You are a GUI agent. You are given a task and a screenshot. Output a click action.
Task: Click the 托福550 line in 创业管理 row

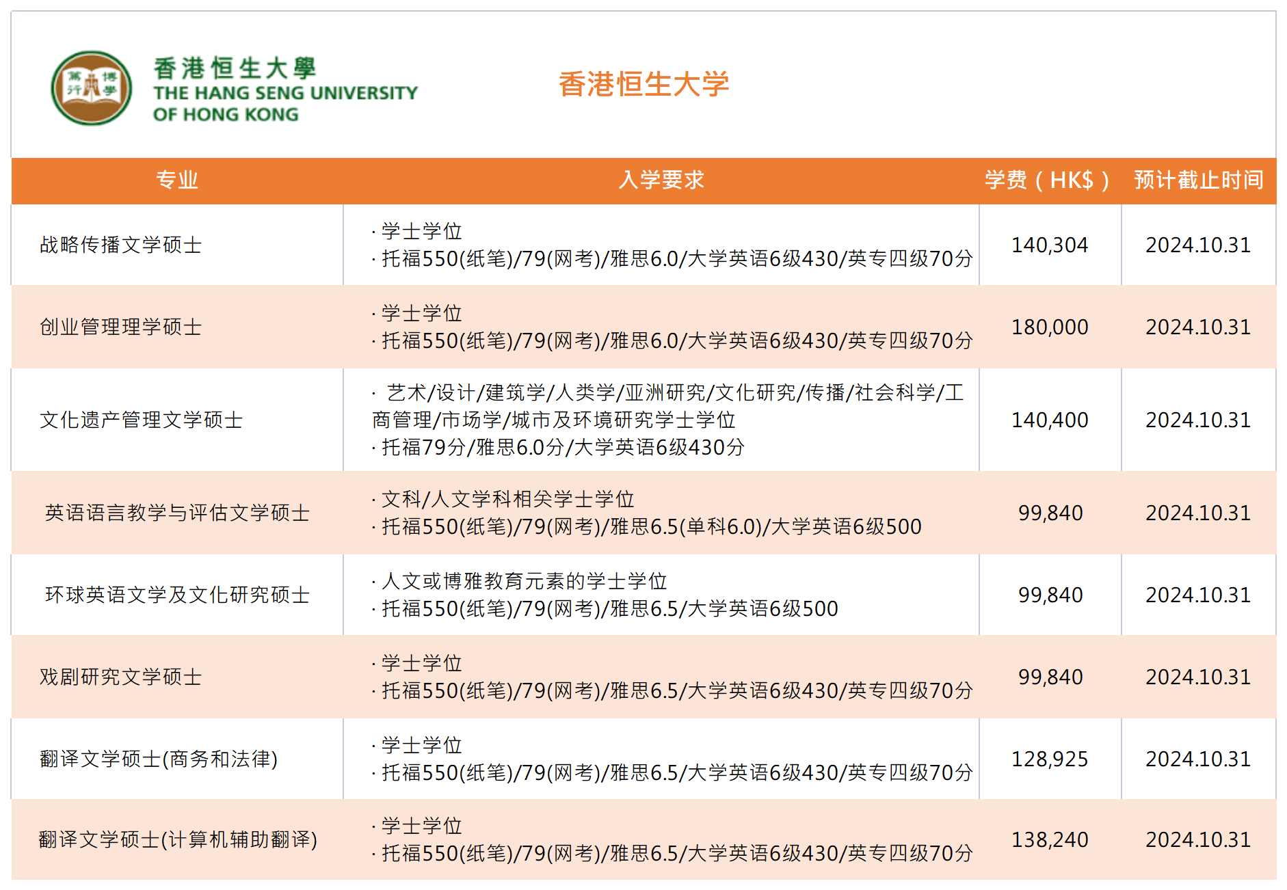coord(672,340)
